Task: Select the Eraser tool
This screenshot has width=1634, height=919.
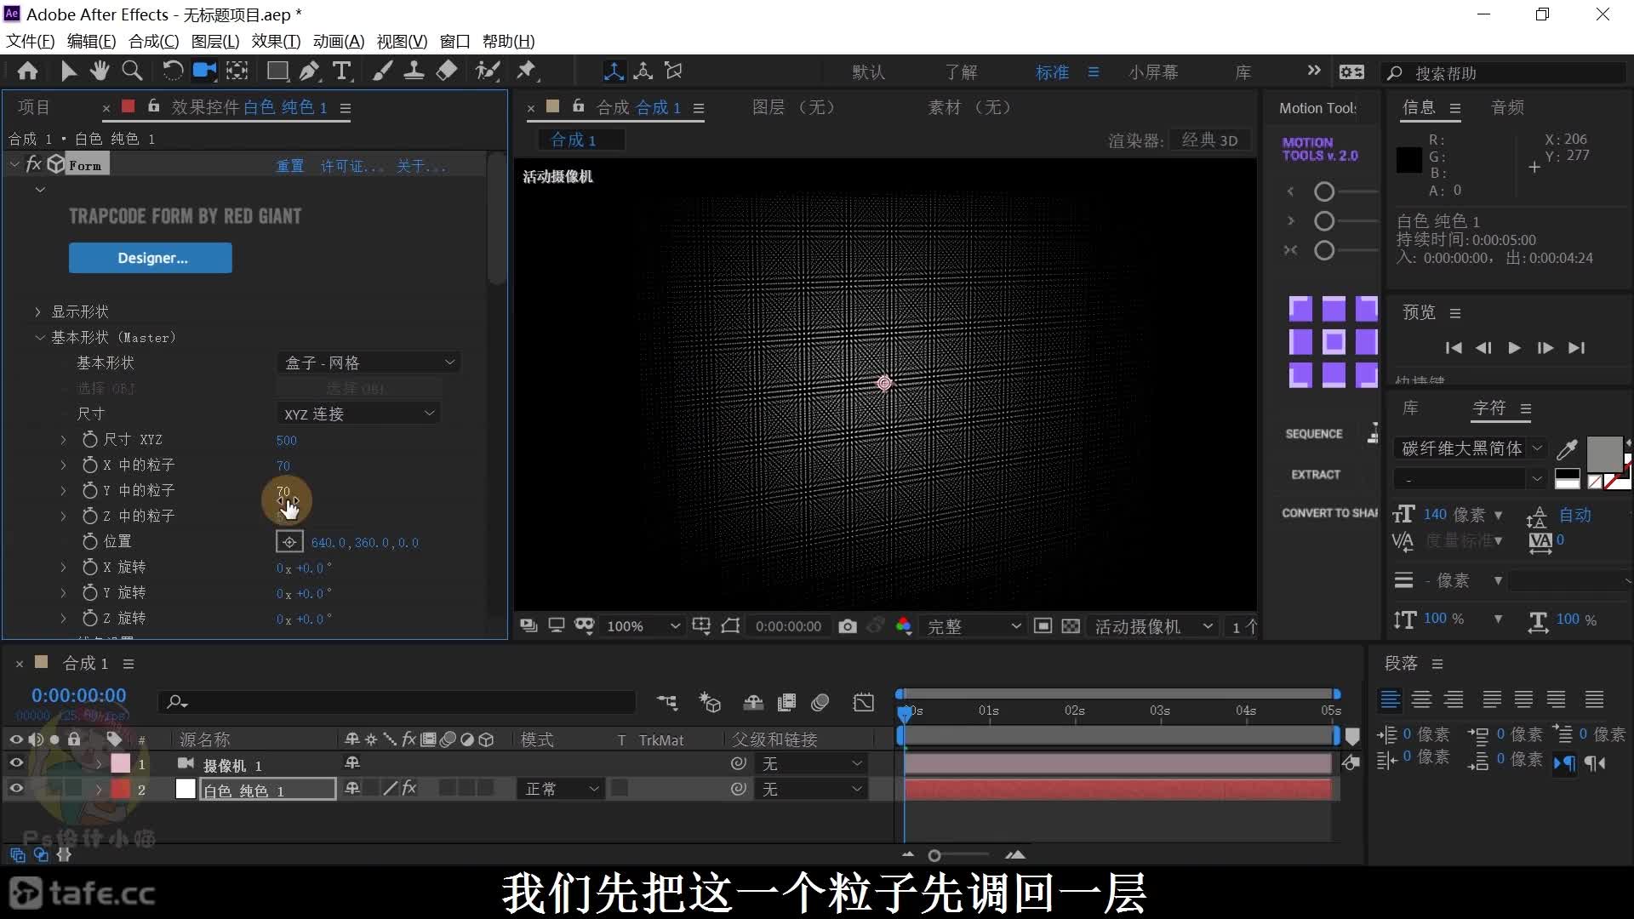Action: (447, 71)
